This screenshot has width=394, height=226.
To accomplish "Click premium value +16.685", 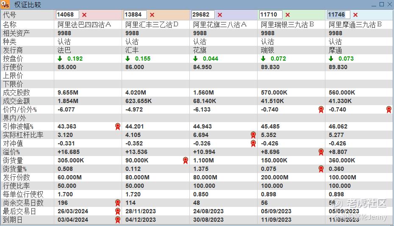I will [x=69, y=152].
